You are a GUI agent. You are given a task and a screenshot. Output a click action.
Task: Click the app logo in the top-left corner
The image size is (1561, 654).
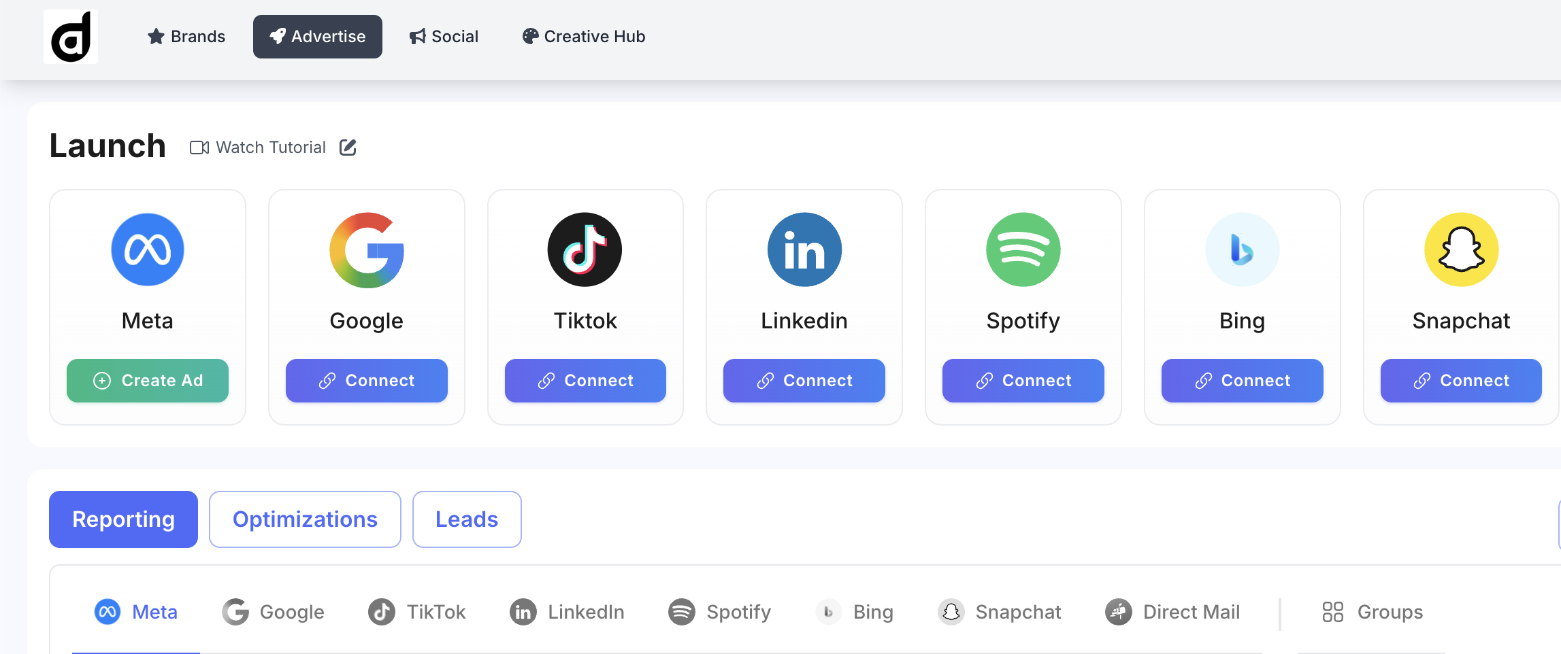coord(71,36)
